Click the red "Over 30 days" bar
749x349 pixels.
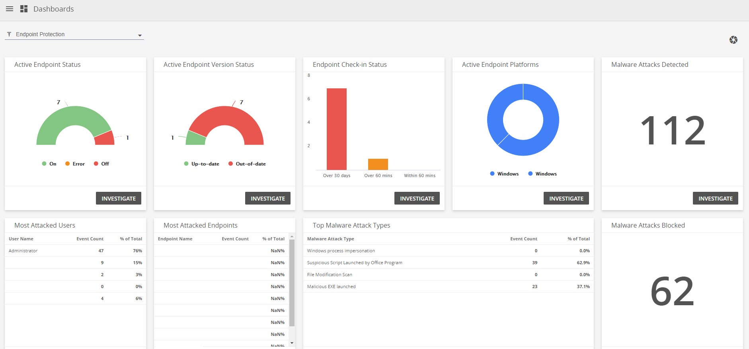click(x=336, y=129)
